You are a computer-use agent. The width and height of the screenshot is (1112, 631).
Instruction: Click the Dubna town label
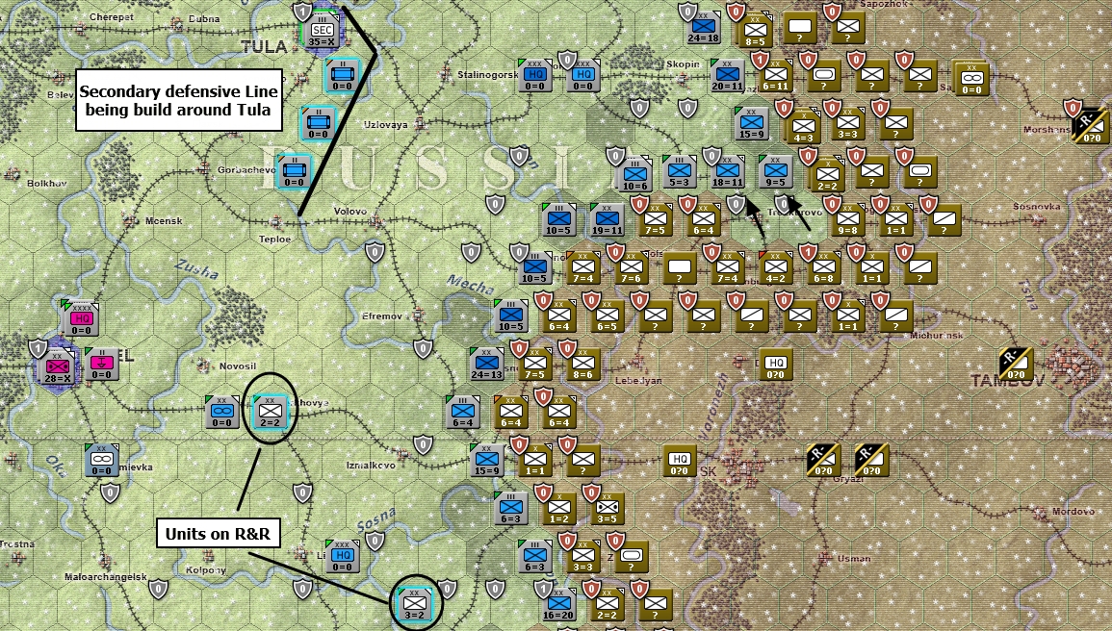pos(204,19)
